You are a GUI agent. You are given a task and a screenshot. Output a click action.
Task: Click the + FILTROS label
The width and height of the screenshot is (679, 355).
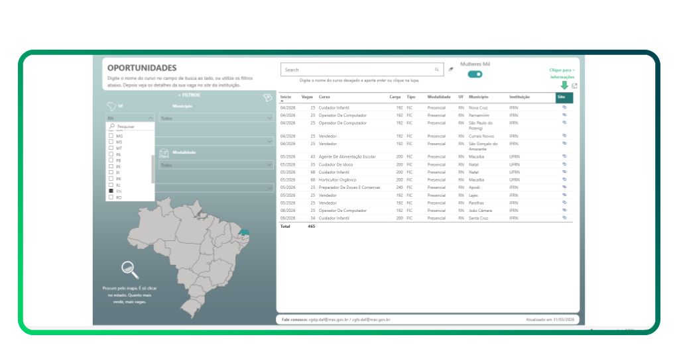coord(189,95)
